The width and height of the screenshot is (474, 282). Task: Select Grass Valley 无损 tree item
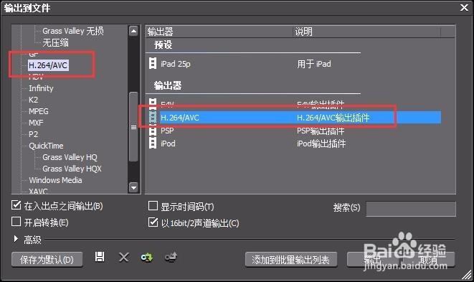point(73,31)
